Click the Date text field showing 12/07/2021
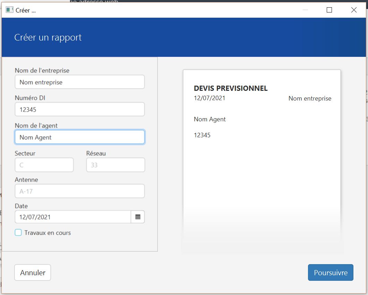 pyautogui.click(x=73, y=217)
